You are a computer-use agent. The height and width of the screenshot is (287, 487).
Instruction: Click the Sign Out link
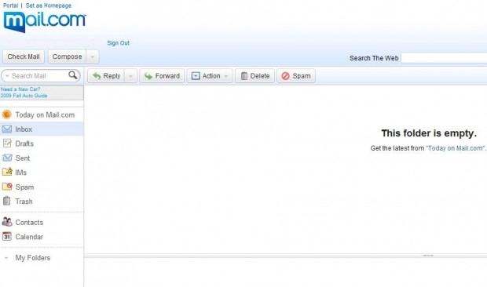tap(119, 43)
